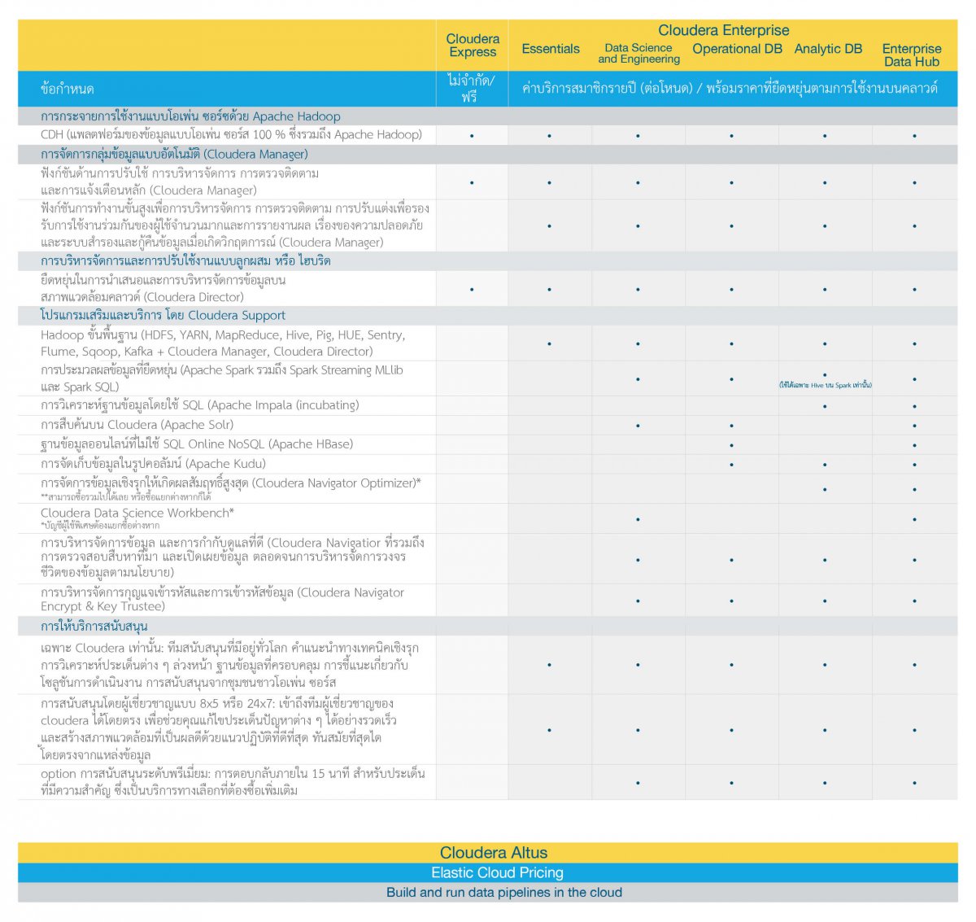This screenshot has height=922, width=976.
Task: Select the Operational DB column header
Action: [x=737, y=49]
